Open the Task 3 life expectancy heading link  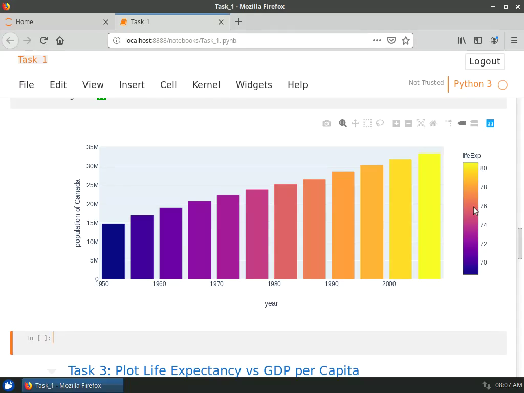214,370
